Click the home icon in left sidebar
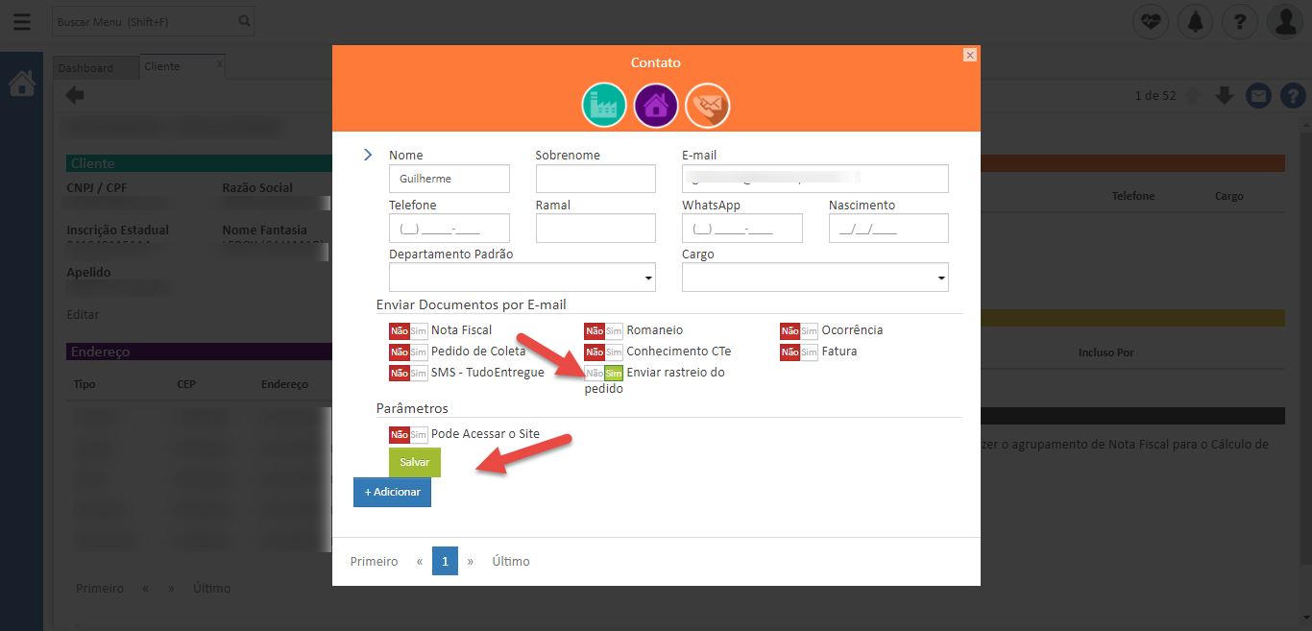 (21, 85)
